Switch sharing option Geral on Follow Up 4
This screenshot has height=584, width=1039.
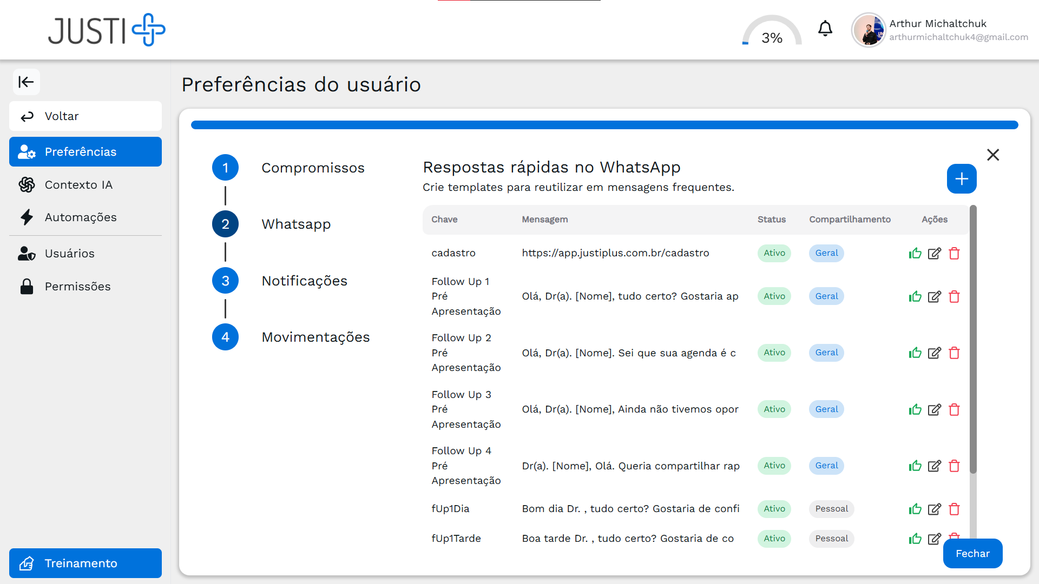coord(826,466)
